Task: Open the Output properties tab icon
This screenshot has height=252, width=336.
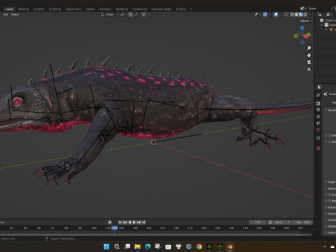Action: tap(318, 110)
